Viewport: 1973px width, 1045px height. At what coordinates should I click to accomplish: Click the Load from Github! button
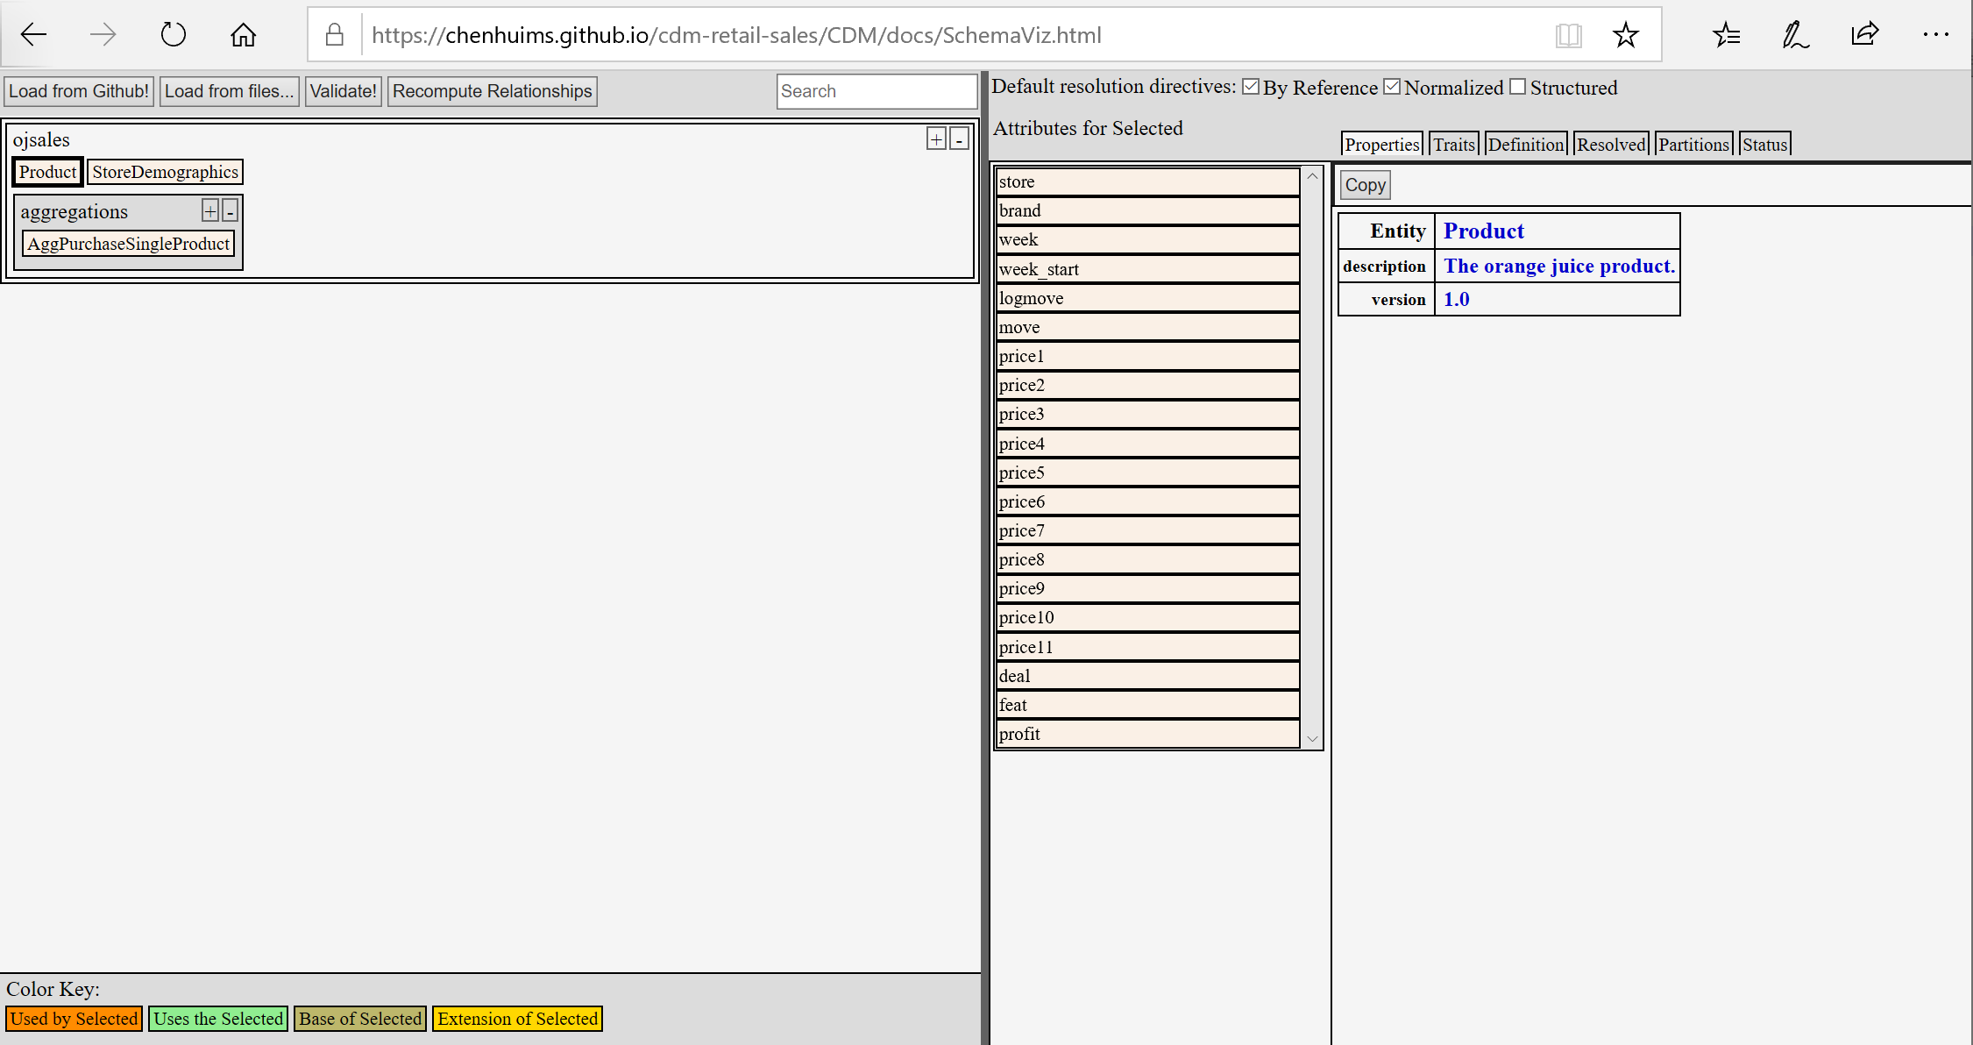(79, 91)
